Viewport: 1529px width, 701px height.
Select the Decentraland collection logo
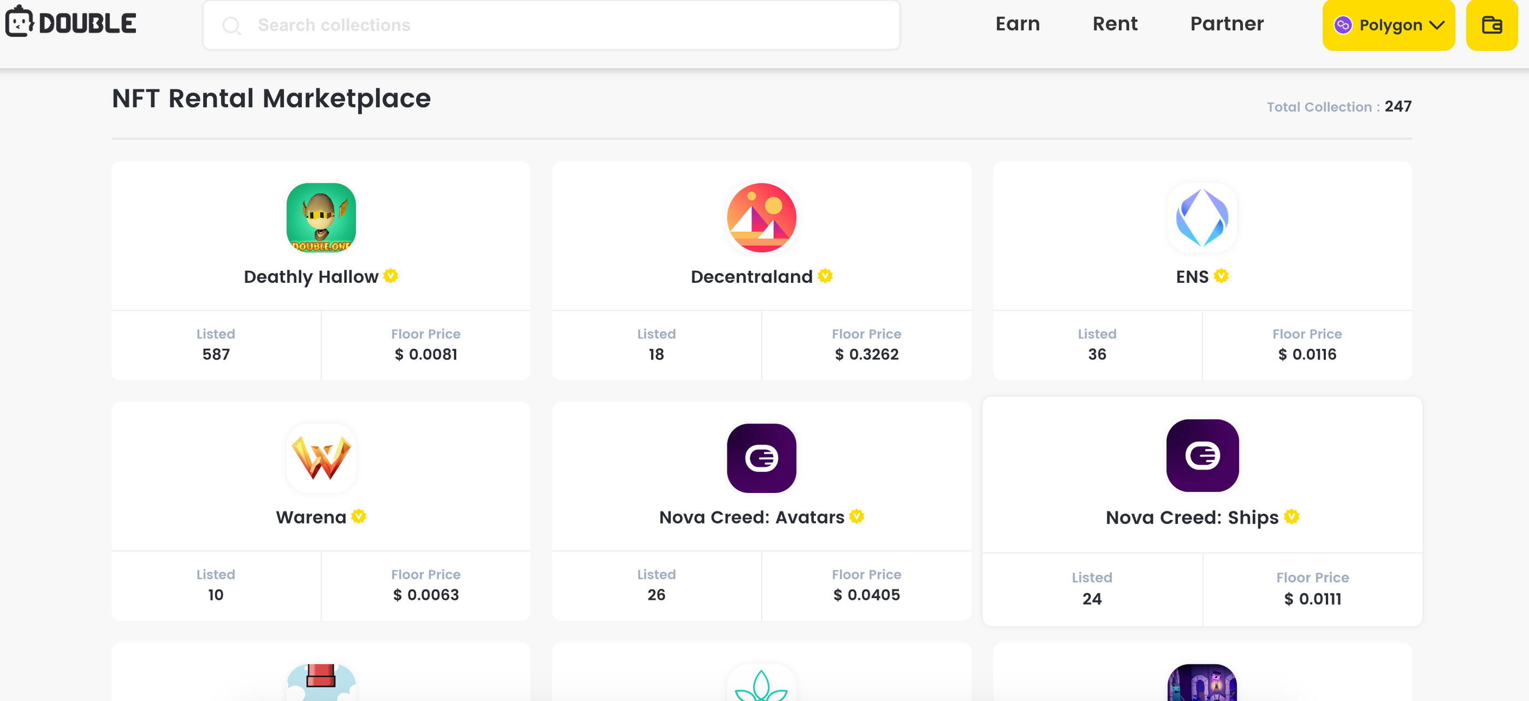coord(761,218)
